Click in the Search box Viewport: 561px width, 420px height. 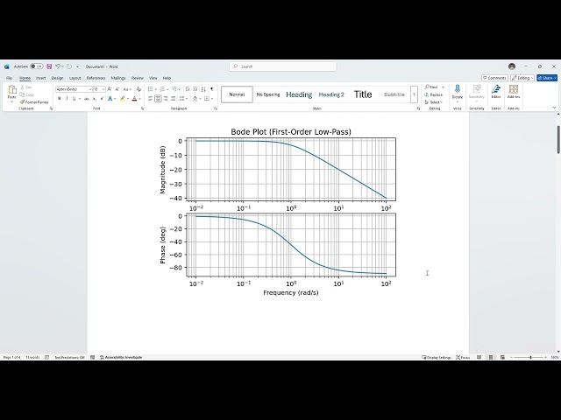(282, 66)
